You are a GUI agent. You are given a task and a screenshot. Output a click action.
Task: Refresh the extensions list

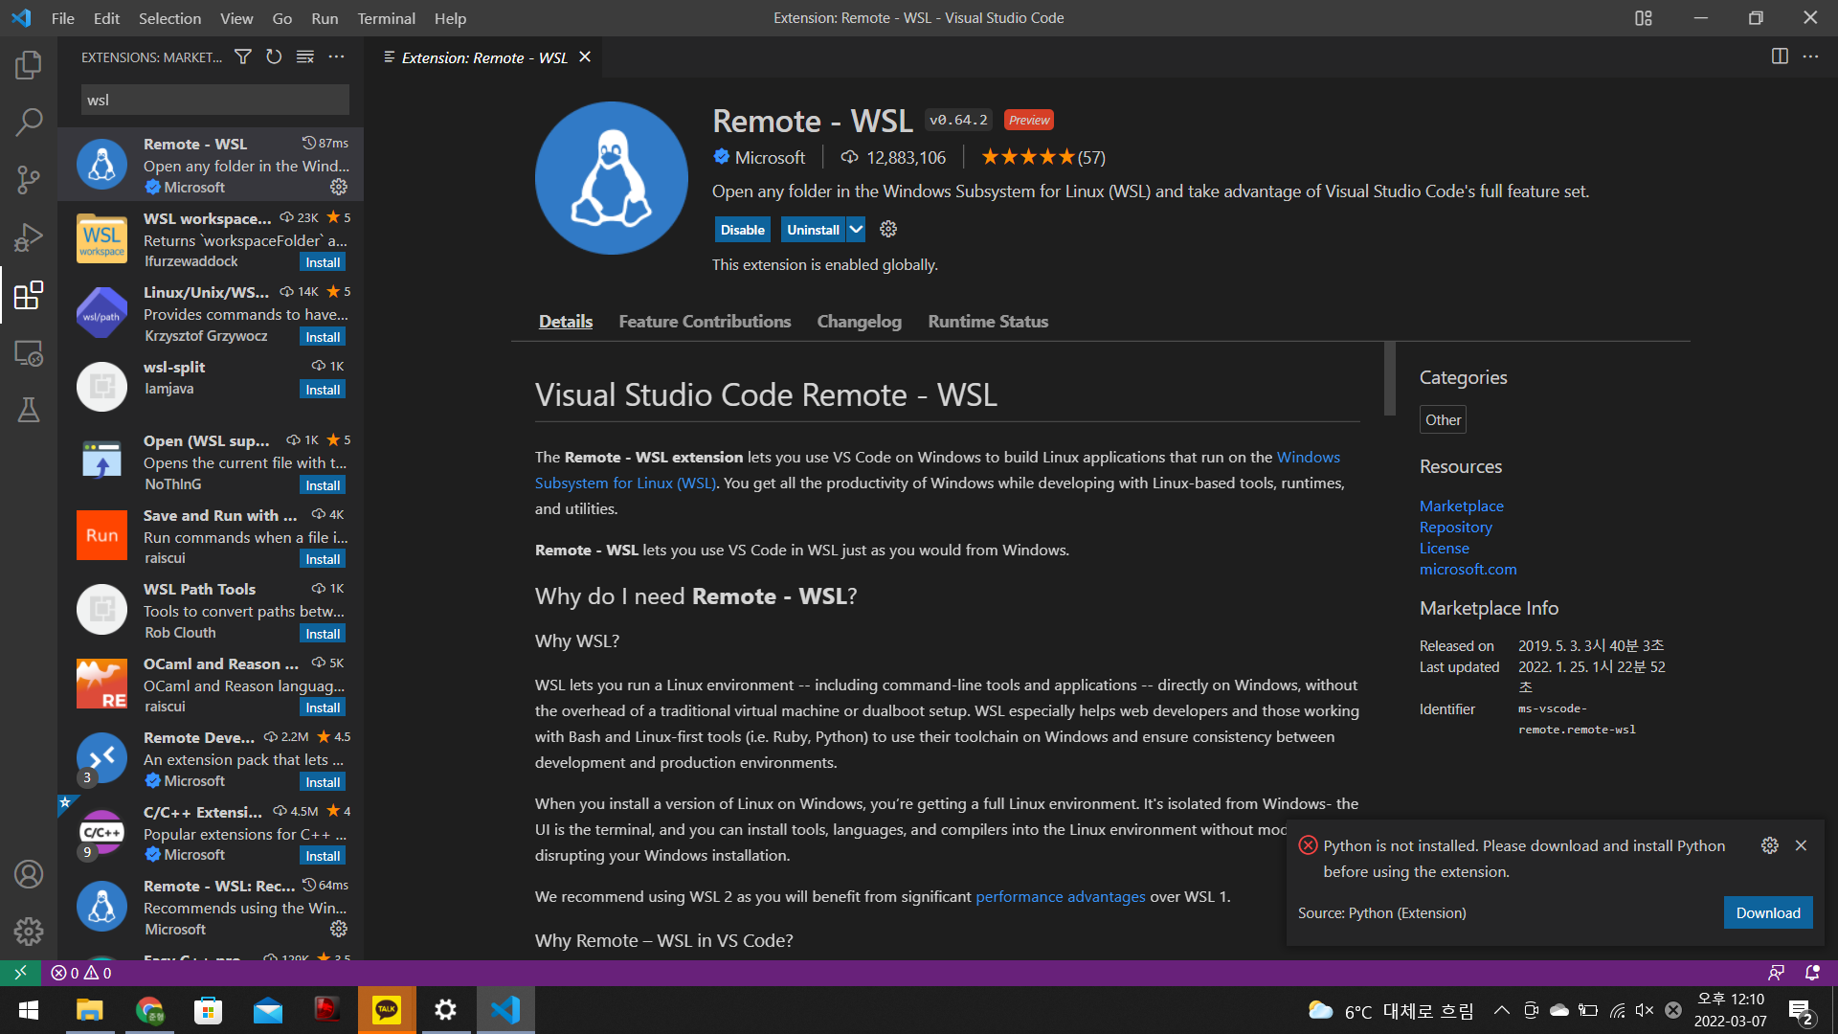(x=274, y=57)
